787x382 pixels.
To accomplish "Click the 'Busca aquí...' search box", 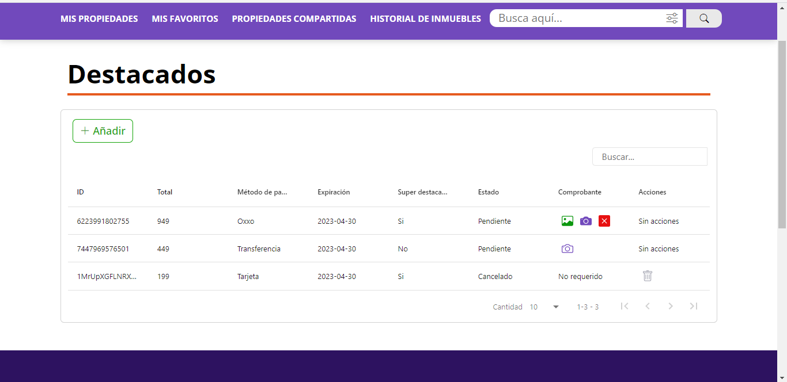I will click(x=576, y=18).
